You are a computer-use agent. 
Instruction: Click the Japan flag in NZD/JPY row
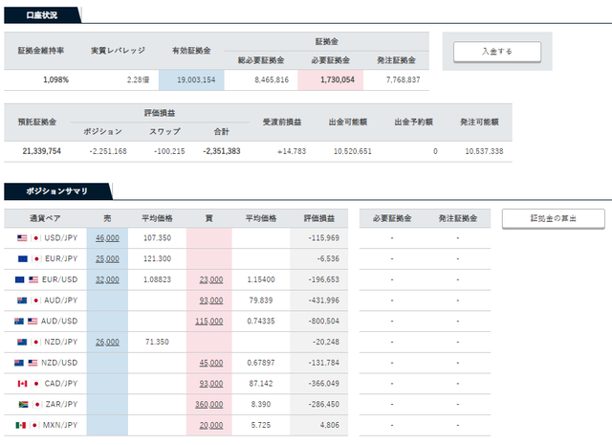tap(36, 342)
